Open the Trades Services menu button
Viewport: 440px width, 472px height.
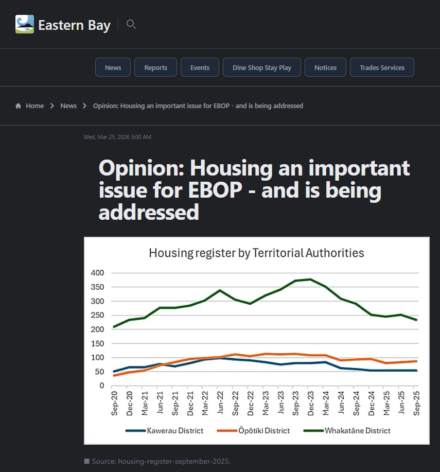382,67
